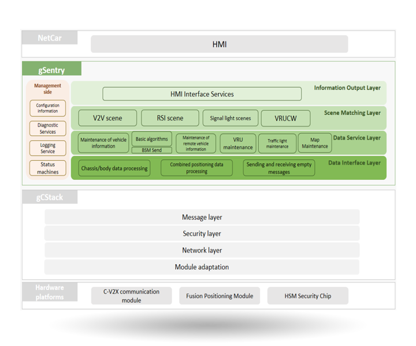Select the Diagnostic Services box
Image resolution: width=416 pixels, height=346 pixels.
point(48,129)
